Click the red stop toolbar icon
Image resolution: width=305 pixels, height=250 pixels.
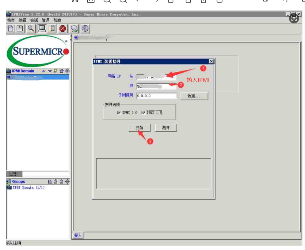(63, 29)
